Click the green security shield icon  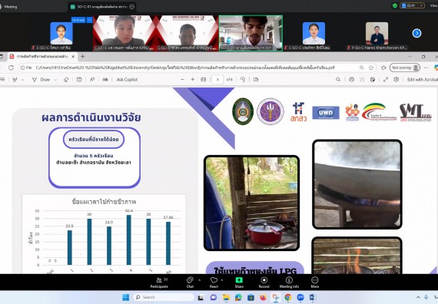click(395, 5)
